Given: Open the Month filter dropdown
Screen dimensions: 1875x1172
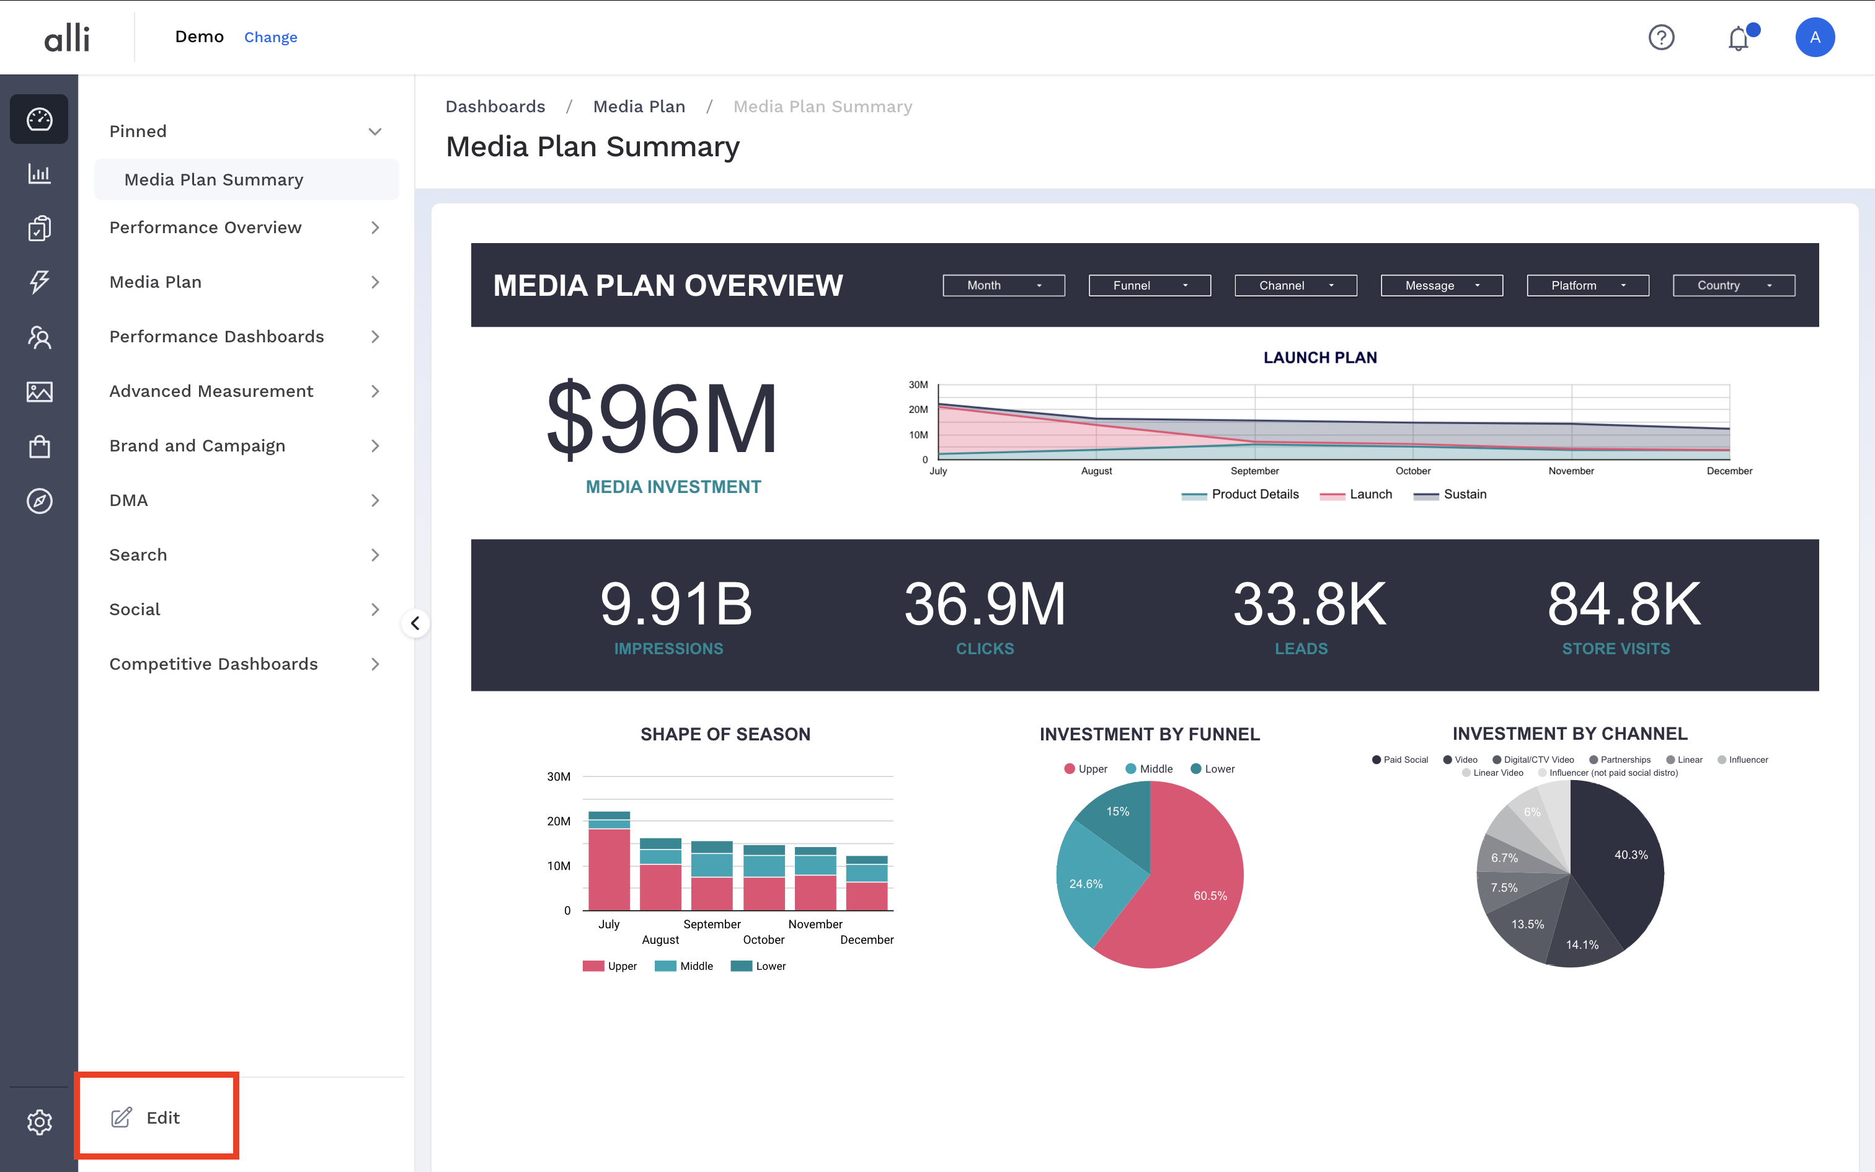Looking at the screenshot, I should 1003,285.
